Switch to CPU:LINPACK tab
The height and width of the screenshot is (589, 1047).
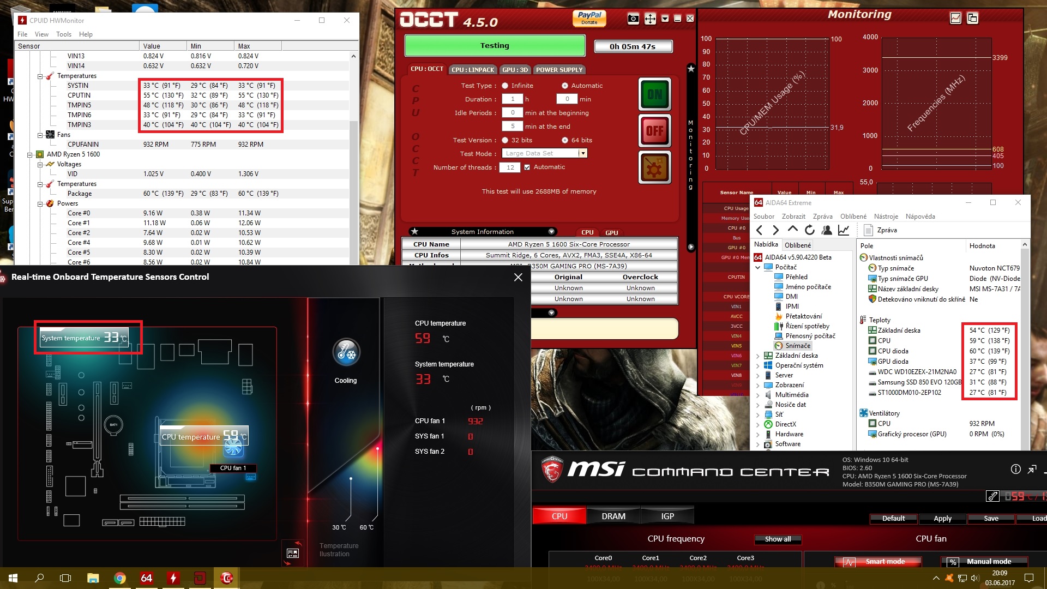(473, 70)
